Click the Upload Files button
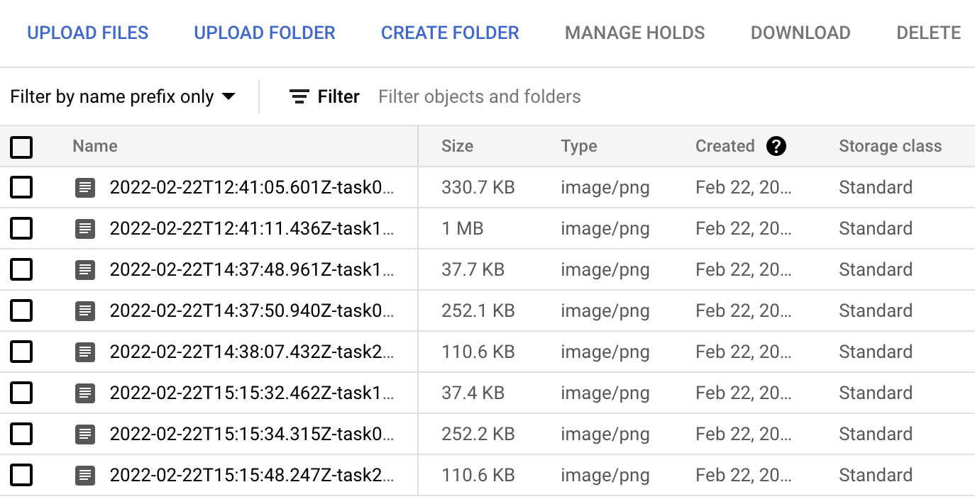 click(88, 33)
